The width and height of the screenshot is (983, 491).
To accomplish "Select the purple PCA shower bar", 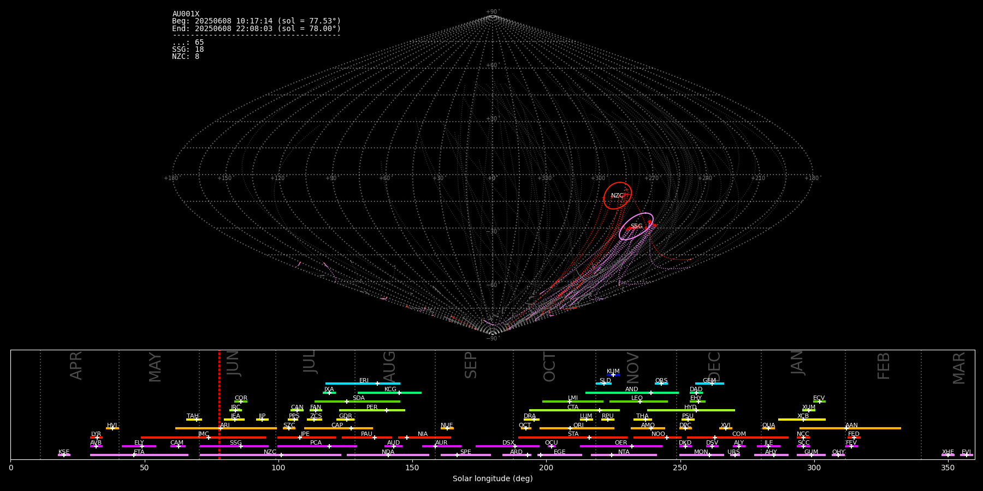I will (x=317, y=446).
